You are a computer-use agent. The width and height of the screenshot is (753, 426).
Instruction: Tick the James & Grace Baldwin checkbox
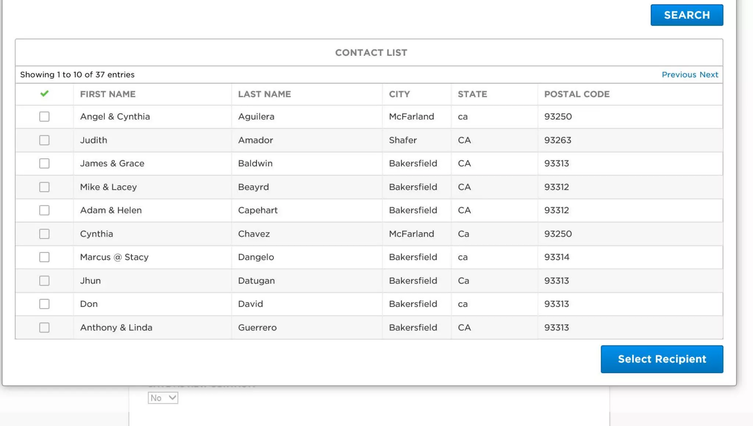(x=44, y=163)
